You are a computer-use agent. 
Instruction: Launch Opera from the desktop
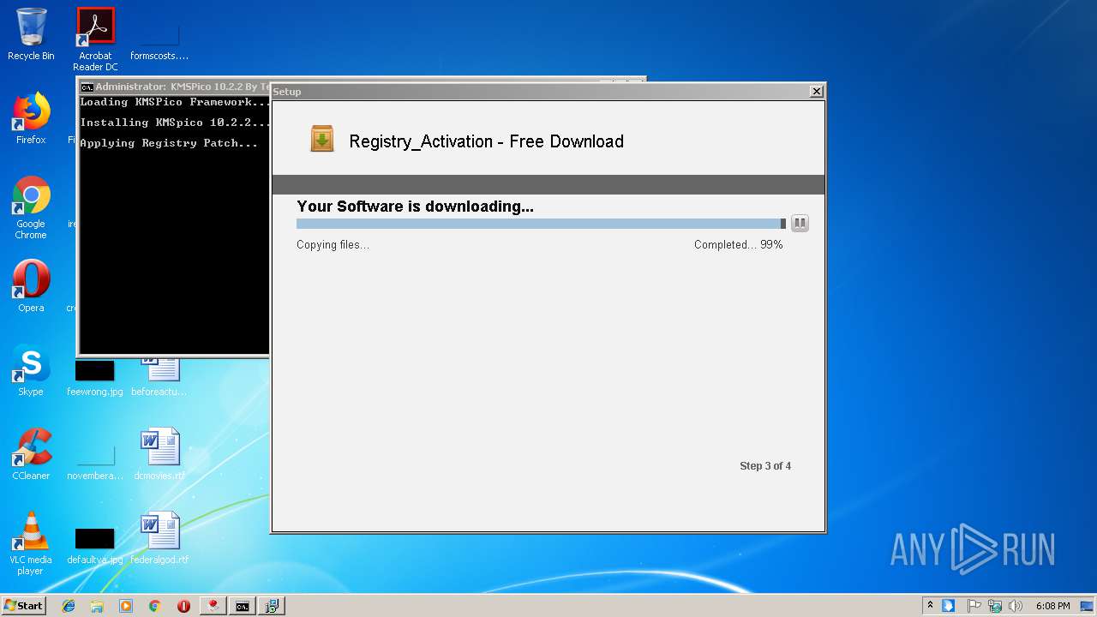point(31,286)
